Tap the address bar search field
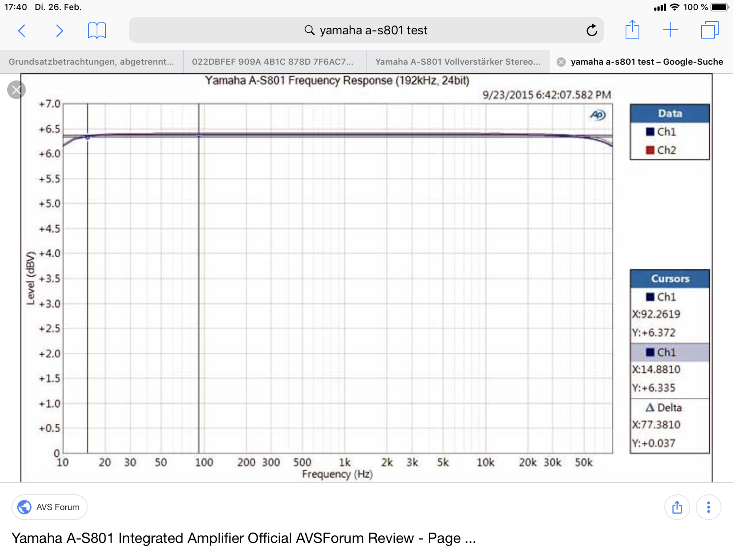The height and width of the screenshot is (549, 733). 366,30
